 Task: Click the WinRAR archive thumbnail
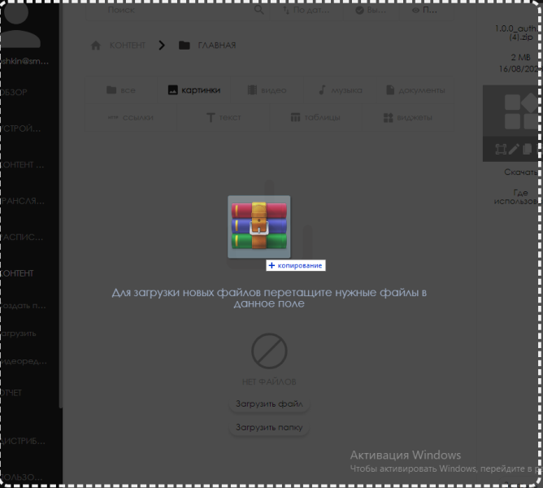pyautogui.click(x=258, y=227)
